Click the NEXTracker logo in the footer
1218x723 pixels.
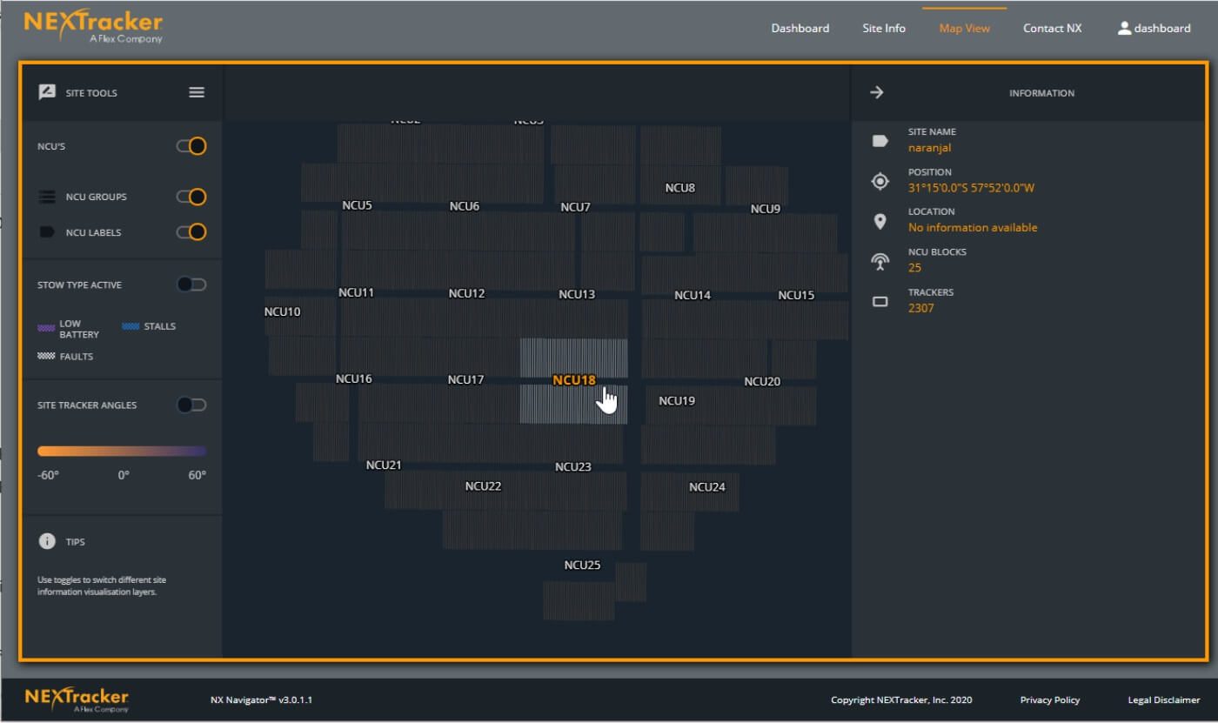pos(77,700)
